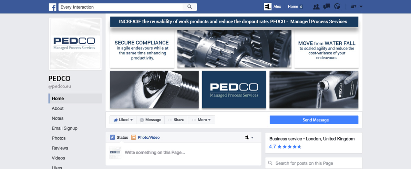Open the PEDCO profile picture
The width and height of the screenshot is (411, 169).
pos(75,44)
